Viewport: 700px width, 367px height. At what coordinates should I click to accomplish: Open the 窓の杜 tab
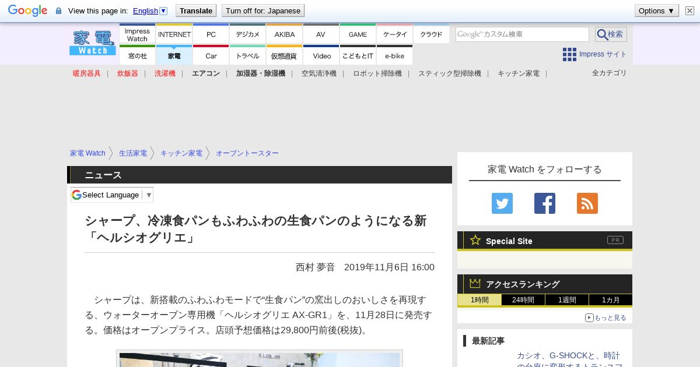[137, 56]
